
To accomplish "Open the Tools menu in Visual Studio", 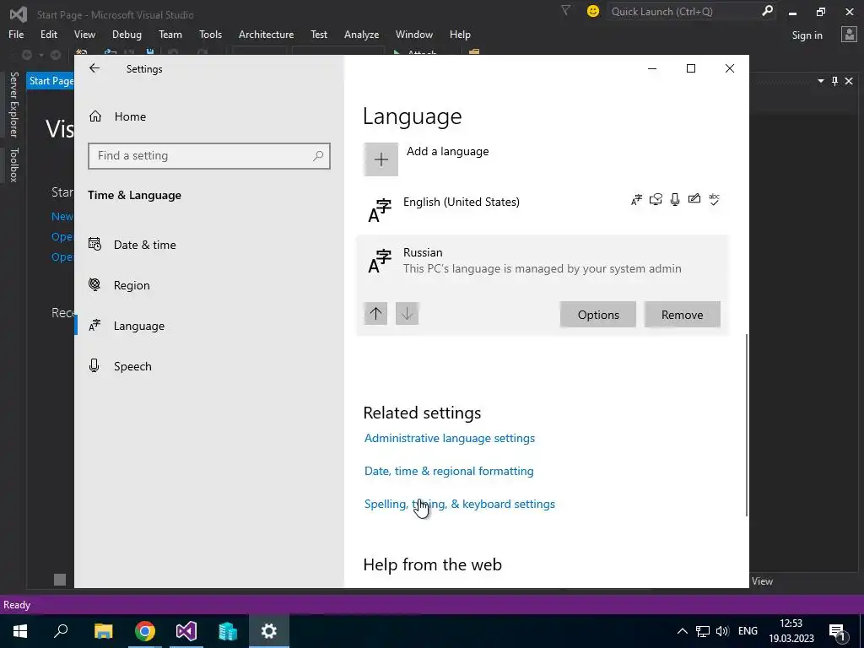I will (210, 34).
